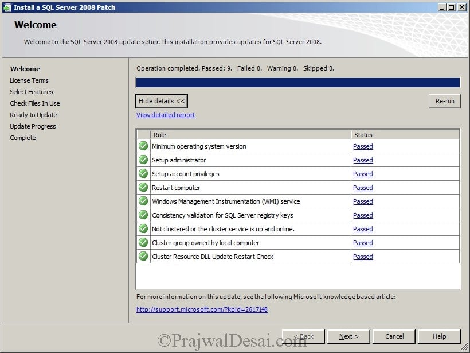Image resolution: width=470 pixels, height=353 pixels.
Task: Select Update Progress step
Action: pyautogui.click(x=33, y=126)
